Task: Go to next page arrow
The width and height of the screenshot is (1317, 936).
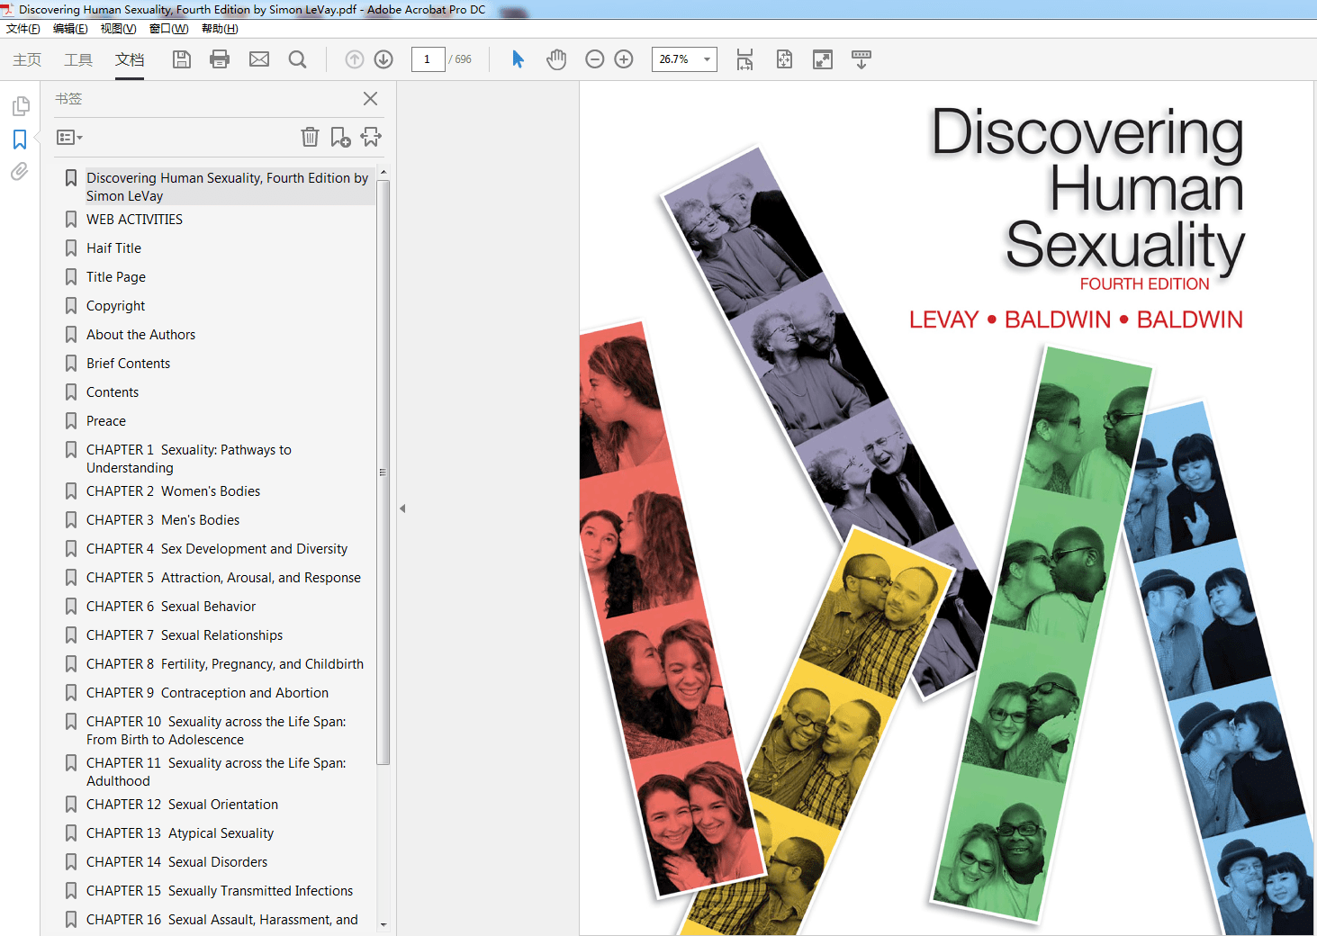Action: tap(383, 59)
